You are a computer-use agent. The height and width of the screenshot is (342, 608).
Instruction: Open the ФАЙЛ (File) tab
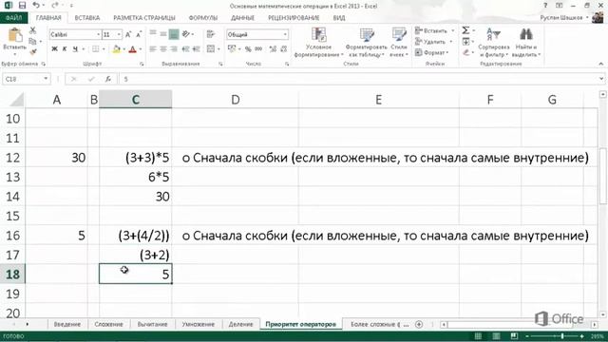coord(13,18)
